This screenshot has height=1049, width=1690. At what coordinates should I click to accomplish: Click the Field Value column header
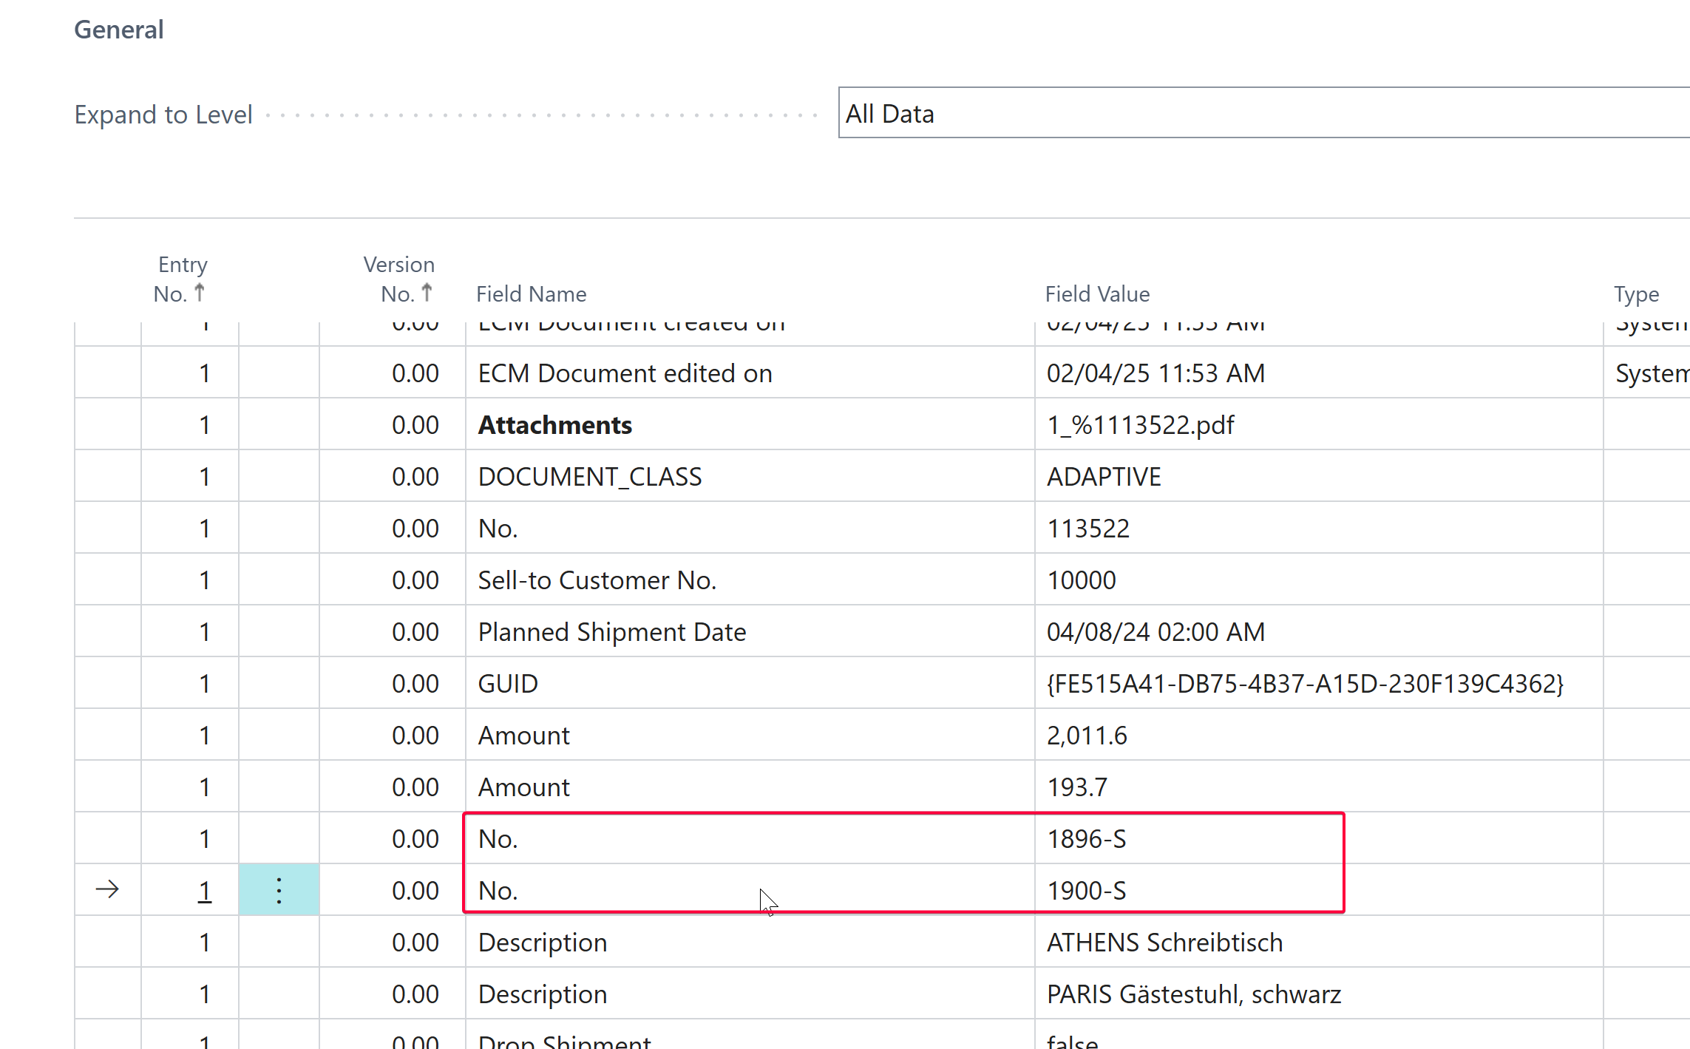(x=1097, y=294)
